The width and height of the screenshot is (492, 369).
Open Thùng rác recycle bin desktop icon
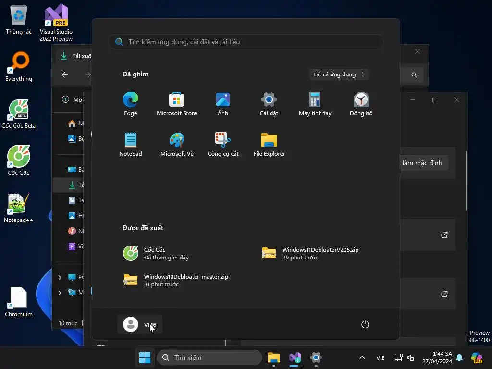pyautogui.click(x=19, y=20)
